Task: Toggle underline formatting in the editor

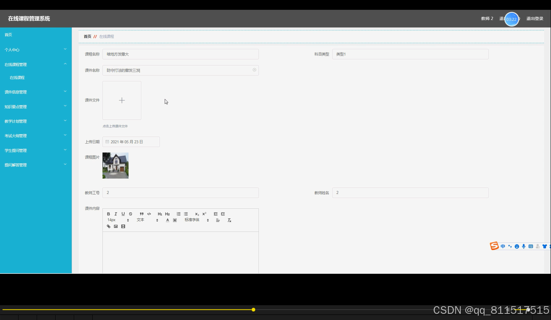Action: pos(123,214)
